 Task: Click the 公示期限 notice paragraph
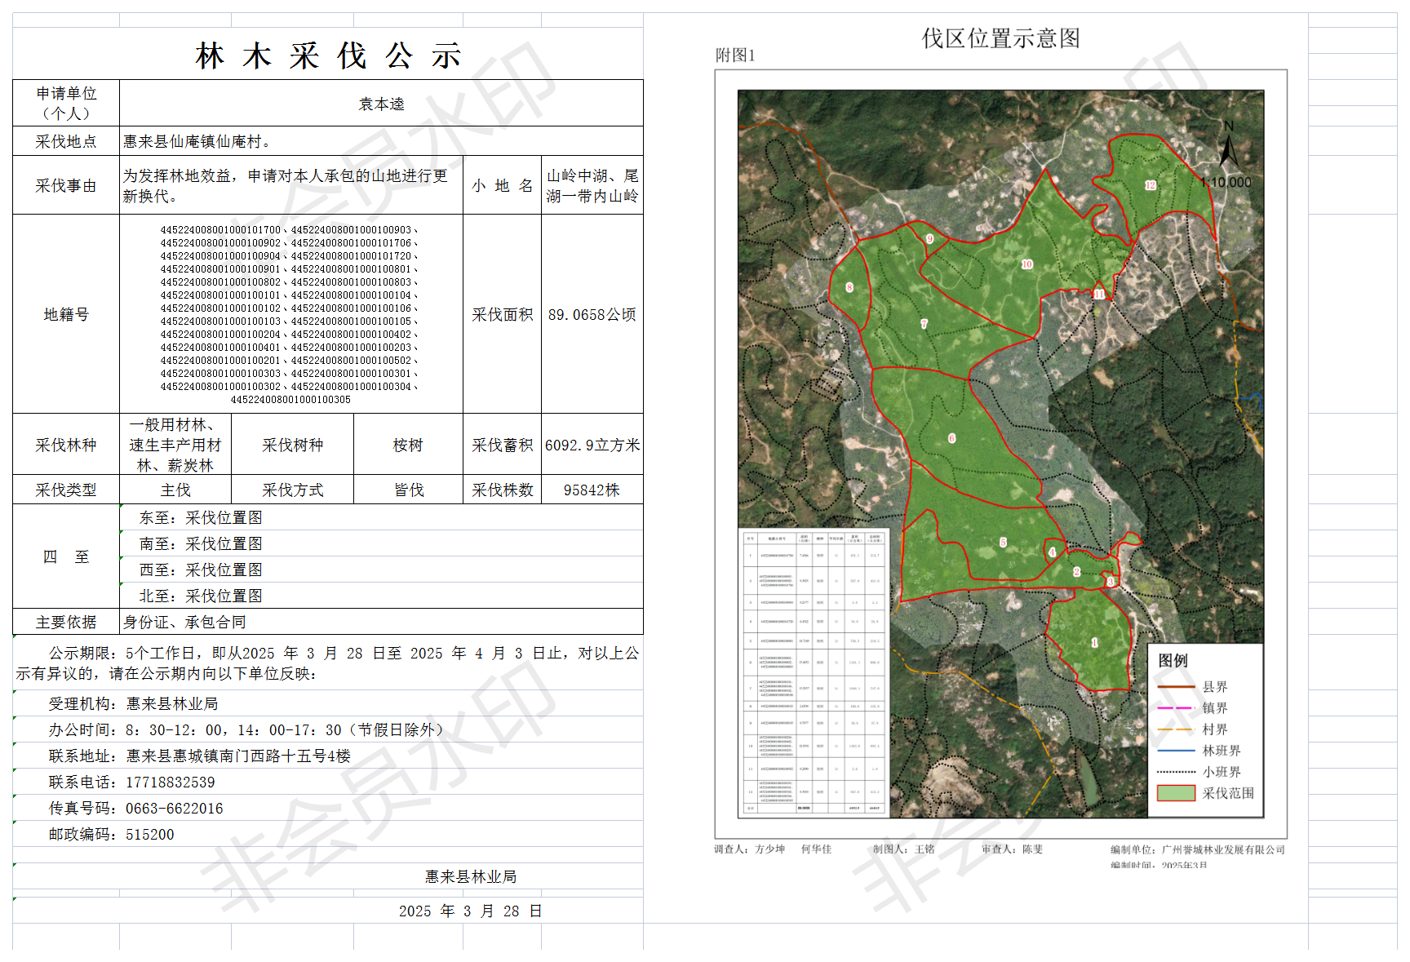tap(328, 663)
